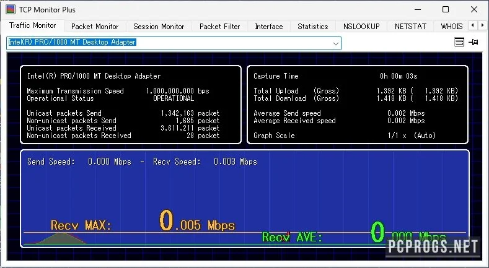Click the 0.005 Mbps Recv MAX value
The image size is (489, 268).
pyautogui.click(x=197, y=221)
